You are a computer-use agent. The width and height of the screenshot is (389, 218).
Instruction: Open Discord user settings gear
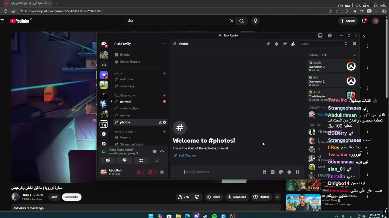pyautogui.click(x=162, y=172)
